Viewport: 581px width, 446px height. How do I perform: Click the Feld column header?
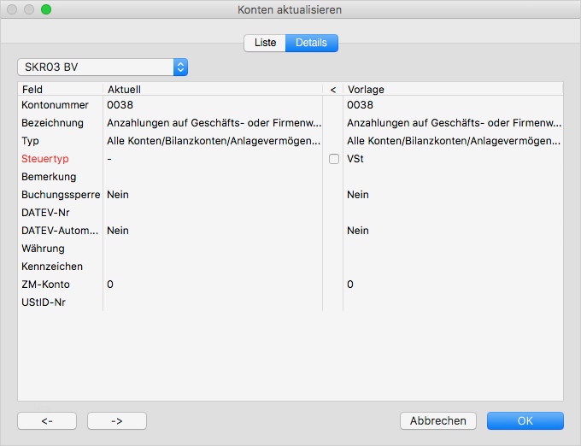tap(60, 89)
